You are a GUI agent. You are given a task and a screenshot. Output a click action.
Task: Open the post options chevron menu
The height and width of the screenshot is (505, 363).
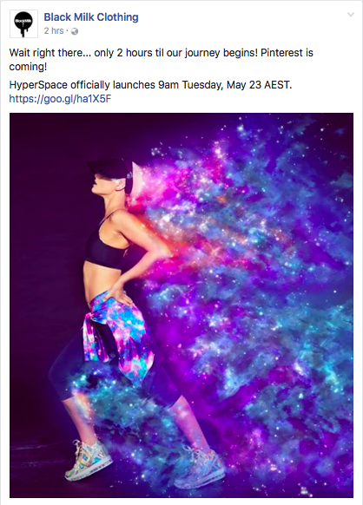click(x=351, y=15)
